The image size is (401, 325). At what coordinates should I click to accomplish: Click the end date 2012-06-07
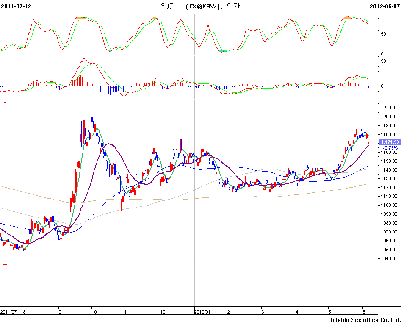click(384, 6)
